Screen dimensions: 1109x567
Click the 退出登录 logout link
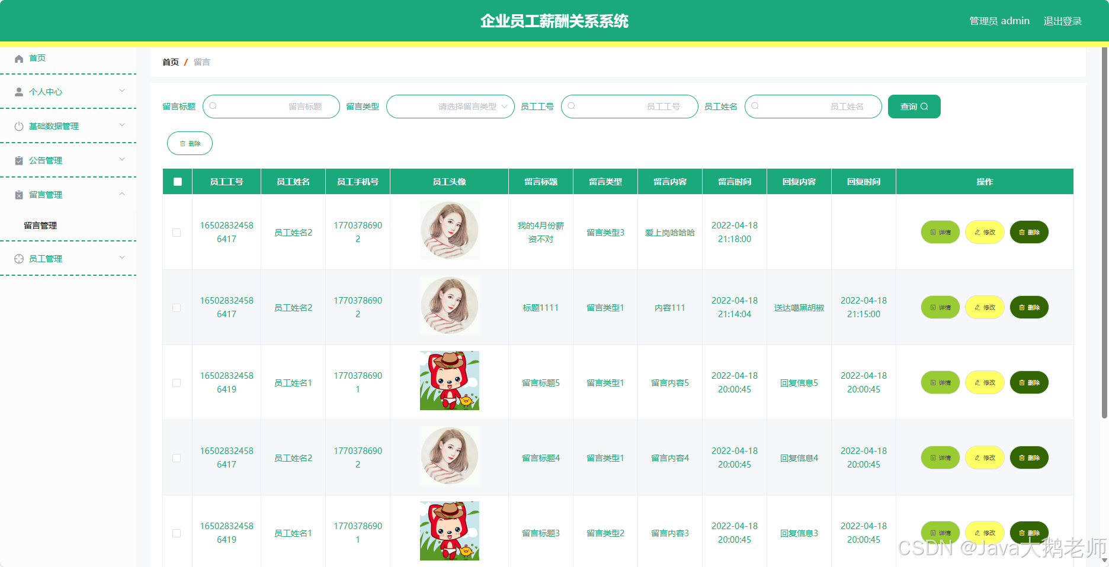[1063, 21]
